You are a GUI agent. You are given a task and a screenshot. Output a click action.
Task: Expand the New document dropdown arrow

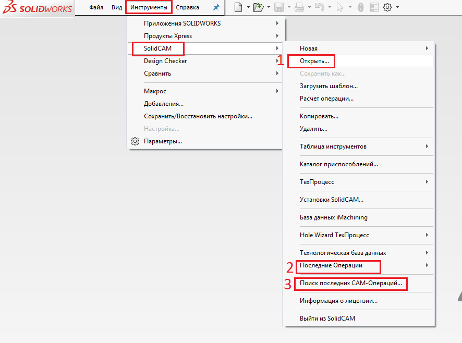248,7
